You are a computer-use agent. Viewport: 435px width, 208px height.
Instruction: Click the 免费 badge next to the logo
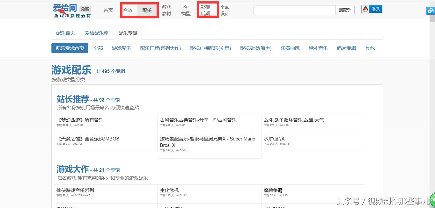tap(84, 9)
